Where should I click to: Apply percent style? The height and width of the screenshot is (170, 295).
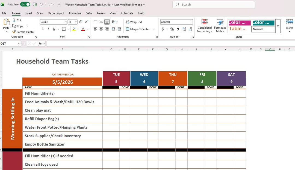point(172,29)
